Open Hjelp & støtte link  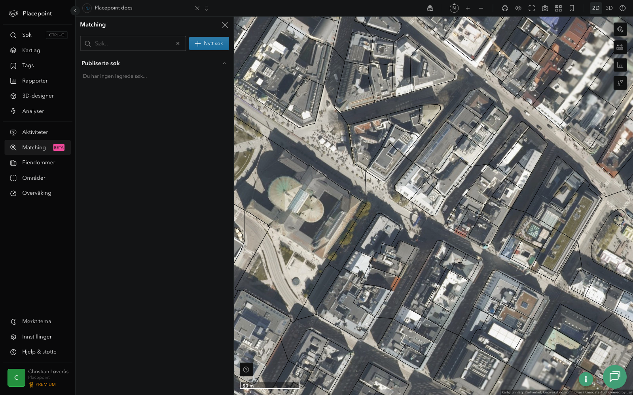tap(39, 352)
